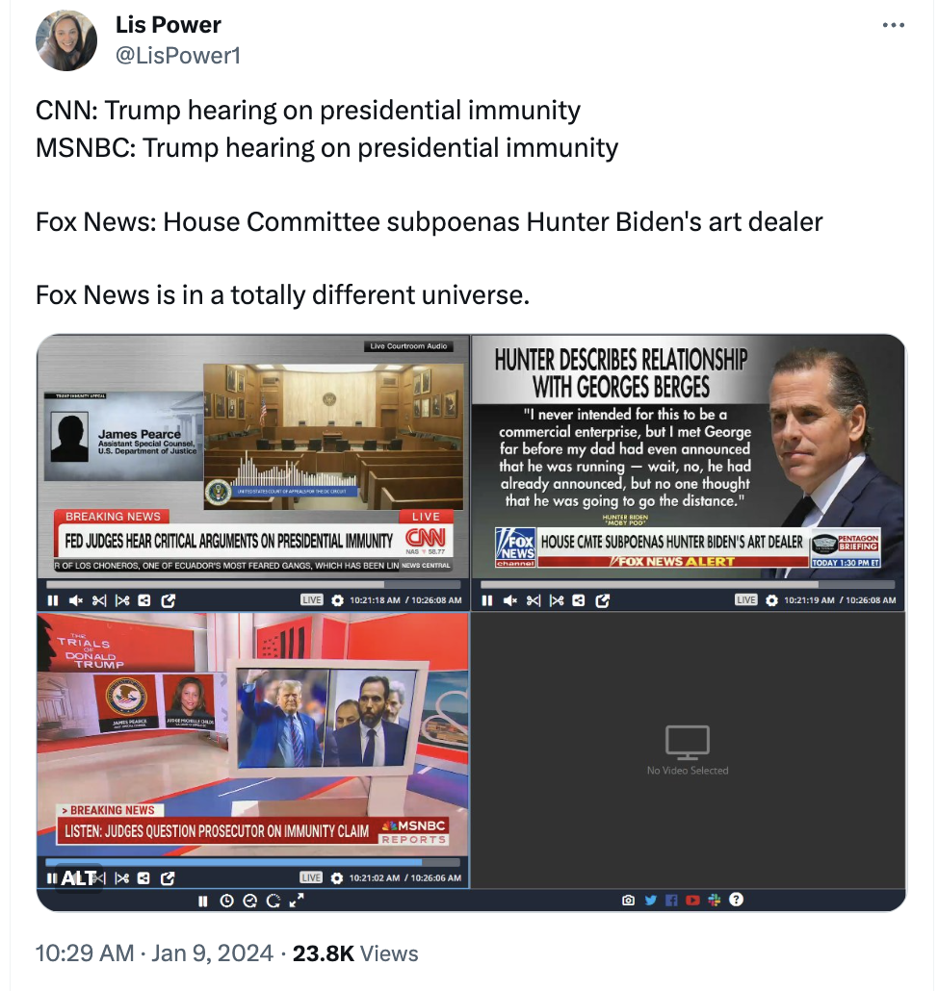938x991 pixels.
Task: Click the LIVE badge on Fox News player
Action: click(745, 599)
